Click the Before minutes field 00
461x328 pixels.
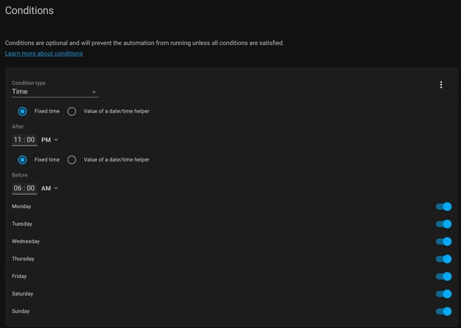pos(31,188)
